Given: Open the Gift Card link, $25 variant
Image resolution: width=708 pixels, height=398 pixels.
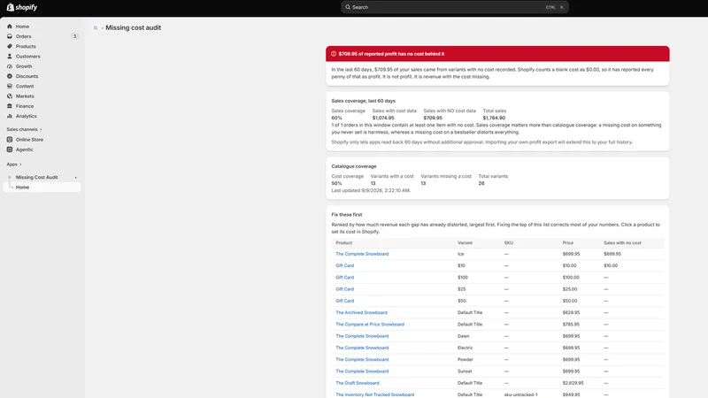Looking at the screenshot, I should (344, 289).
